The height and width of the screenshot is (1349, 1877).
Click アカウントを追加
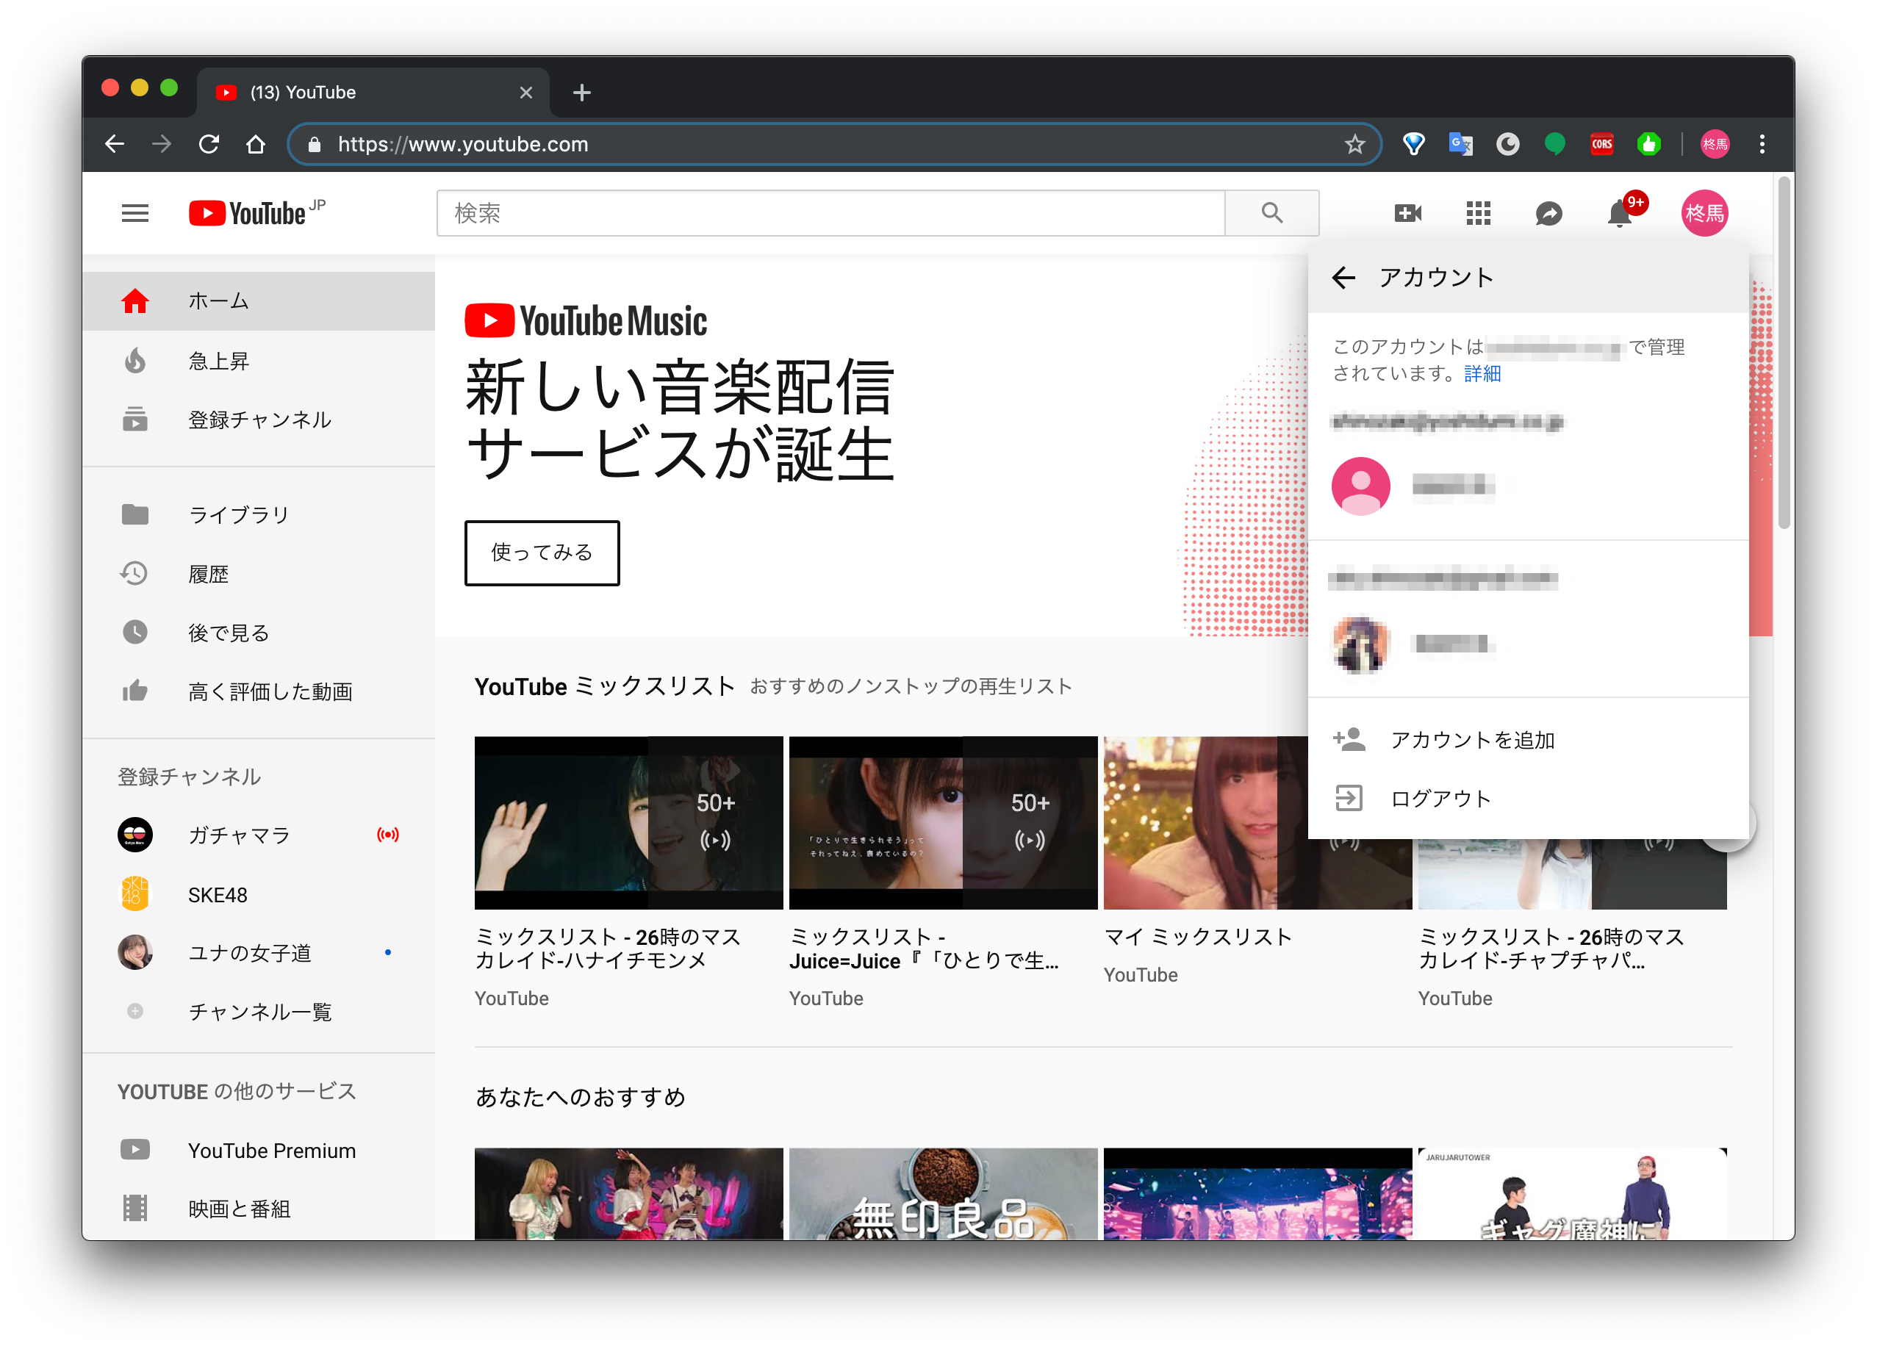coord(1528,740)
